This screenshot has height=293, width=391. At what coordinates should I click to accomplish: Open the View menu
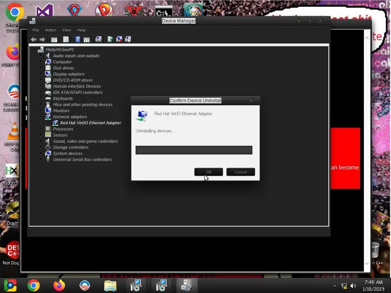(x=66, y=30)
